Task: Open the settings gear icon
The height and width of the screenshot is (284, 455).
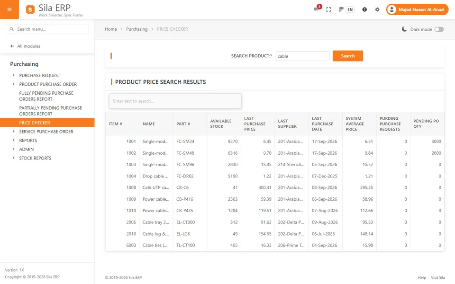Action: tap(377, 9)
